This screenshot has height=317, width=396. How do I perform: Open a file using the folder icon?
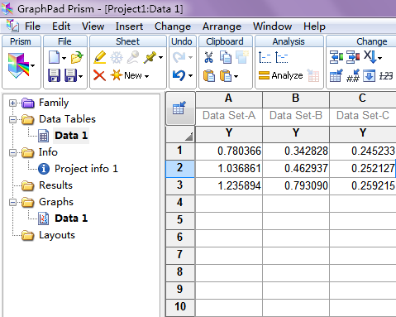(77, 57)
